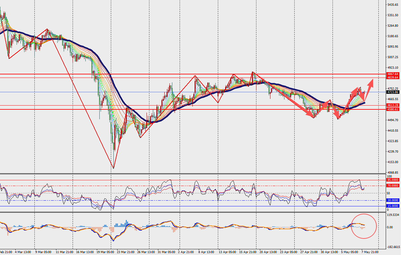Screen dimensions: 401x255
Task: Click the MACD scale minimum -182.6615
Action: pyautogui.click(x=393, y=247)
